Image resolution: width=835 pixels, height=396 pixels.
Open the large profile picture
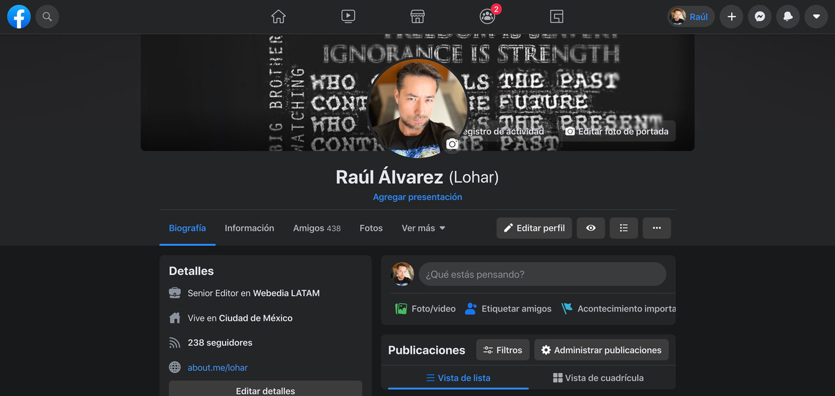[x=417, y=108]
